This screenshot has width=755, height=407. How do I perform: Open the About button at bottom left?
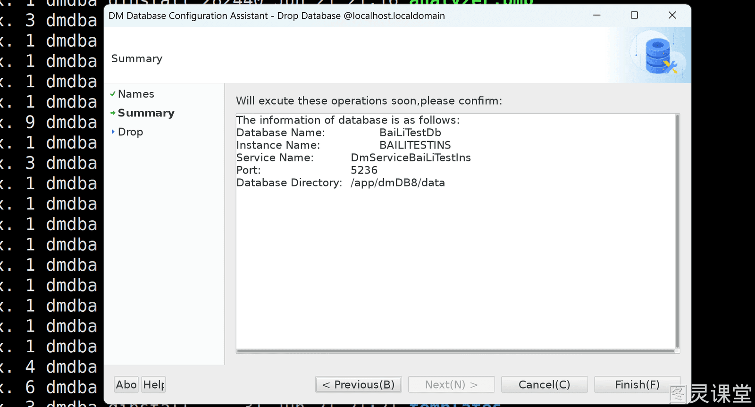pyautogui.click(x=126, y=384)
